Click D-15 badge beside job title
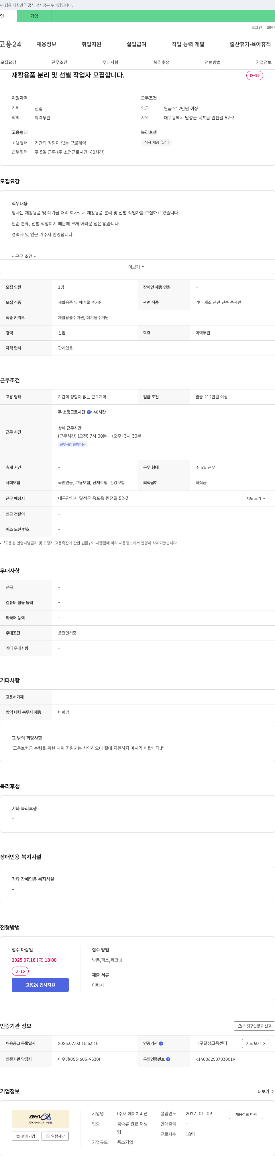275x1156 pixels. pyautogui.click(x=255, y=75)
